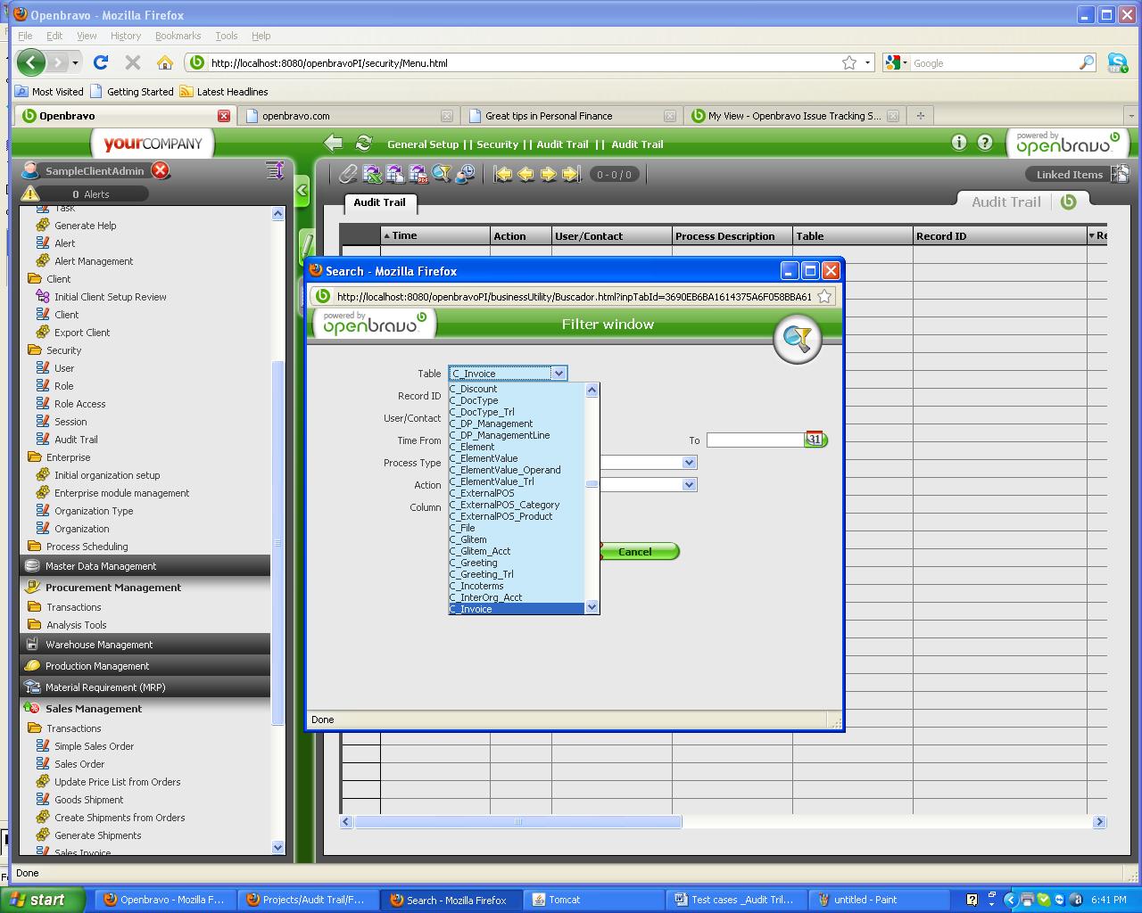
Task: Open the Process Type dropdown
Action: point(688,463)
